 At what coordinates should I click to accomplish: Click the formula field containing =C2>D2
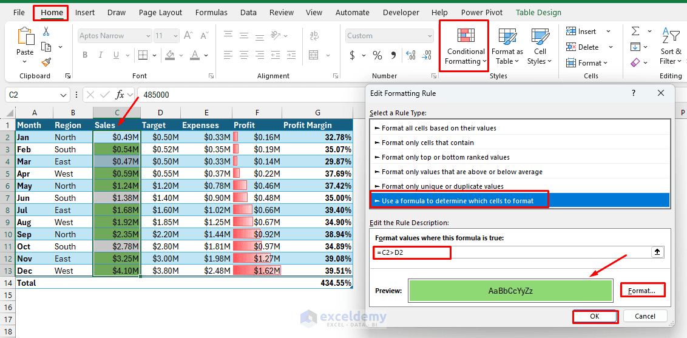tap(512, 252)
